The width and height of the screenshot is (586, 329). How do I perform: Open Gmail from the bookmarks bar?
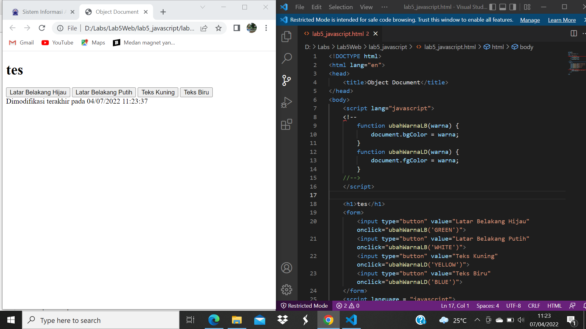(21, 43)
